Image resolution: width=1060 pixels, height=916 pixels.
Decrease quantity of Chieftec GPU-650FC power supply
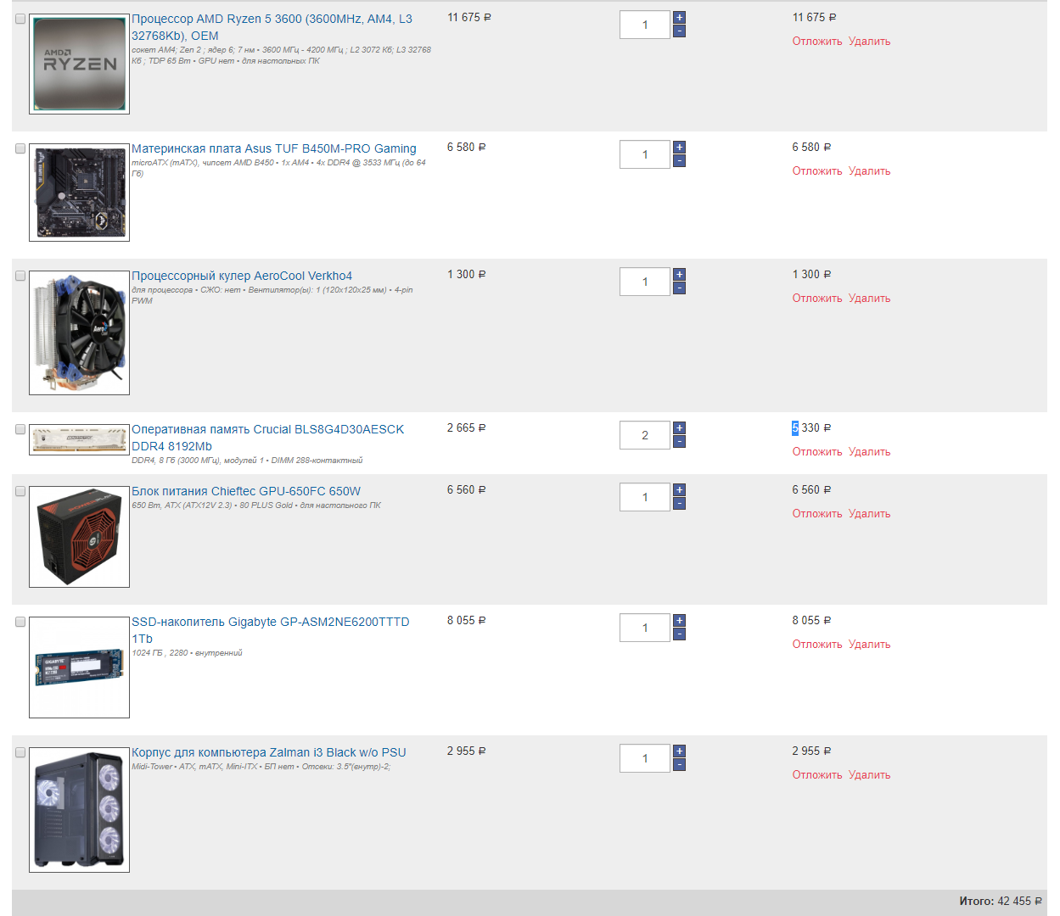(679, 504)
